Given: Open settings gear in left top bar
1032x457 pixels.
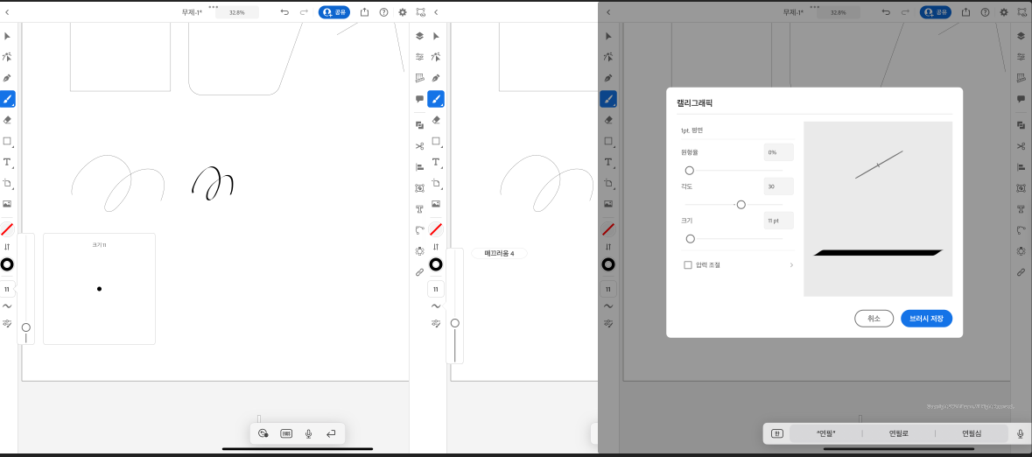Looking at the screenshot, I should tap(403, 12).
